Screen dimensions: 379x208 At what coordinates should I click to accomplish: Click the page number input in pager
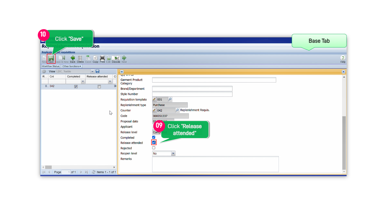[x=66, y=172]
